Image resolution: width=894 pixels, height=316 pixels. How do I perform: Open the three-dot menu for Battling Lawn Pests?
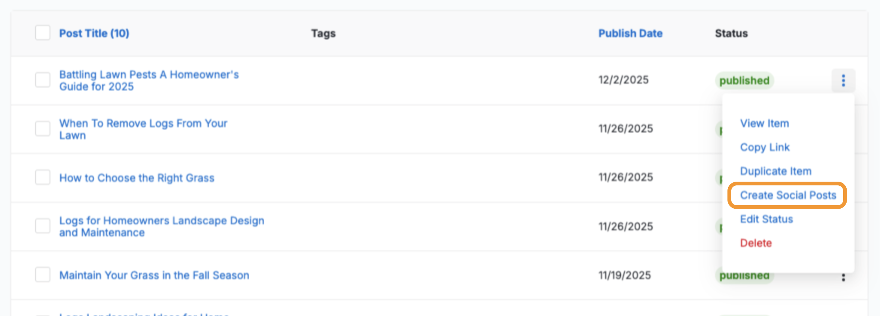[x=843, y=80]
